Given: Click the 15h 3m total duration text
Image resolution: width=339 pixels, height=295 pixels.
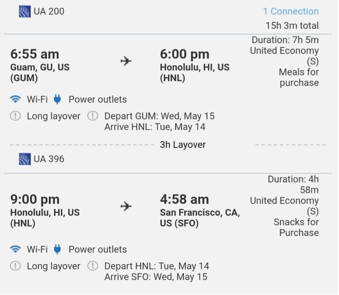Looking at the screenshot, I should point(292,25).
